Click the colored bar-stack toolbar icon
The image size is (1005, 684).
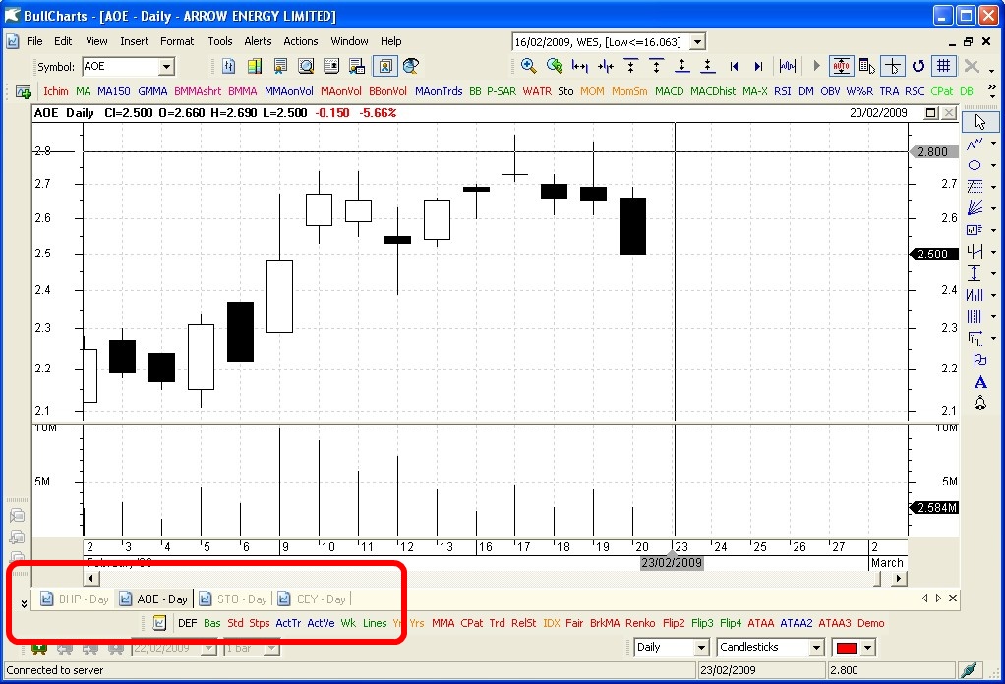[x=255, y=65]
